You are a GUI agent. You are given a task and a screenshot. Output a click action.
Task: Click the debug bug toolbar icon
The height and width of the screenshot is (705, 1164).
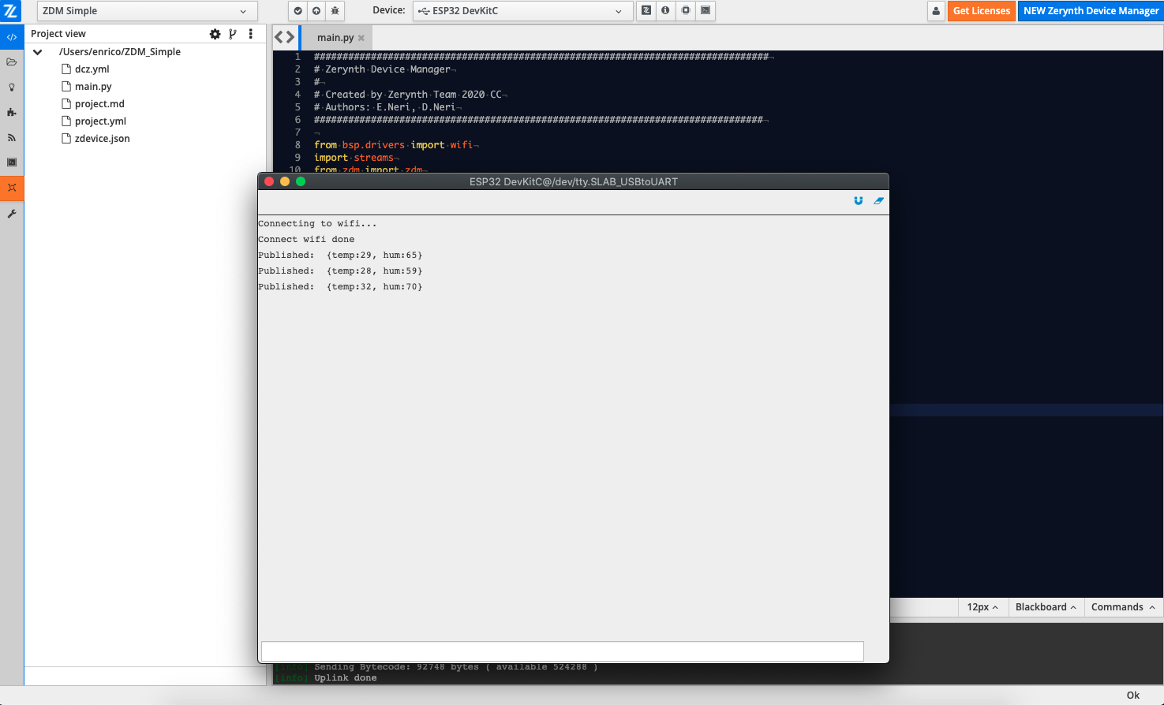(x=335, y=11)
